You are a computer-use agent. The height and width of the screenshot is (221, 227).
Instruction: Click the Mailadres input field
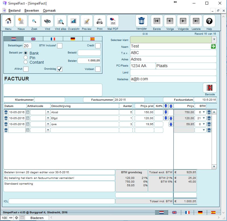point(173,79)
